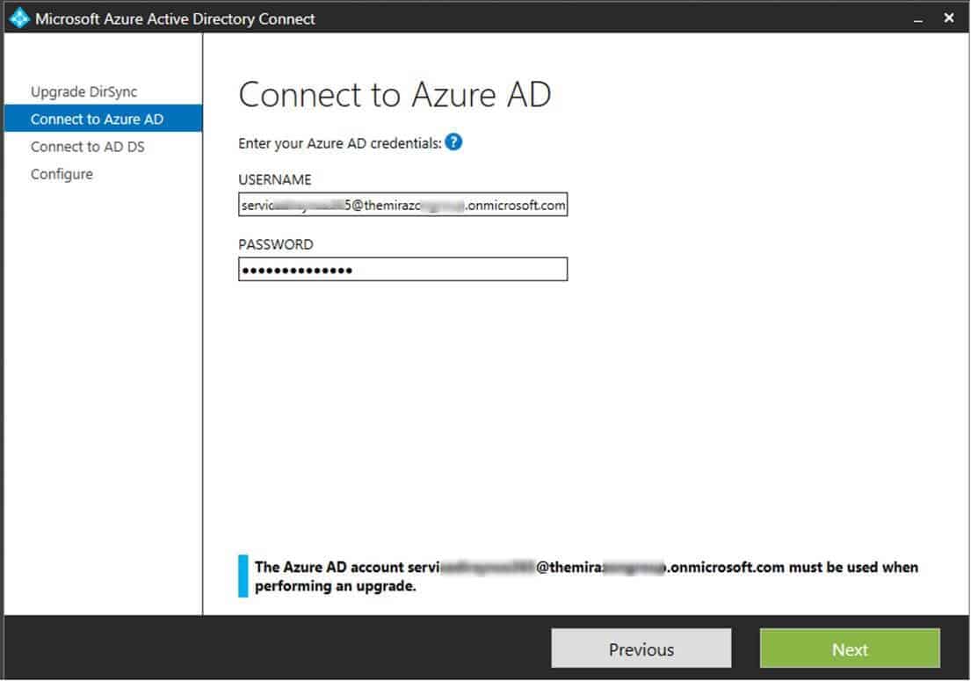971x681 pixels.
Task: Go to the Connect to AD DS step
Action: (87, 147)
